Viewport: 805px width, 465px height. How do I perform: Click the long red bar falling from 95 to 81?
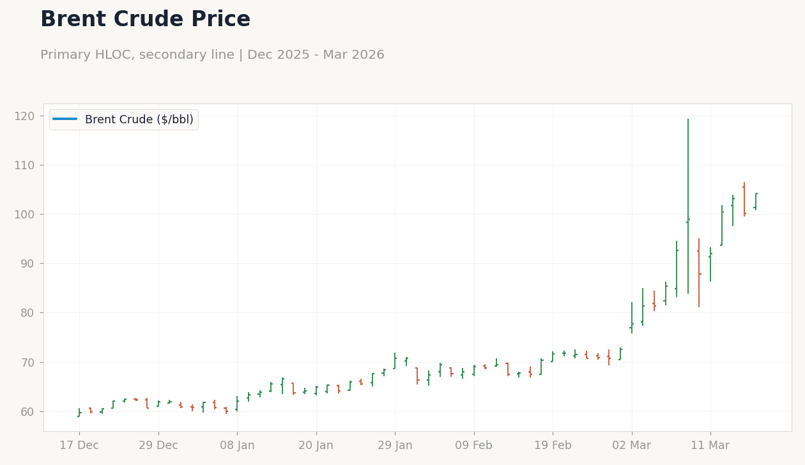point(699,273)
